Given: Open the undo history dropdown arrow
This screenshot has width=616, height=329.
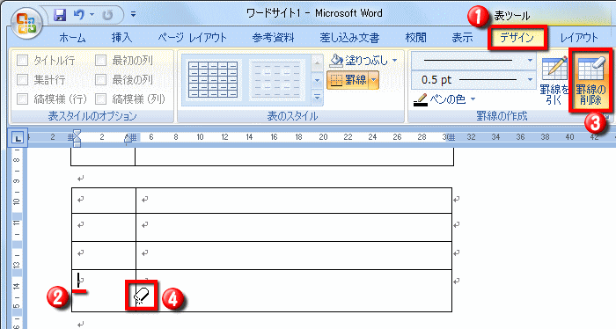Looking at the screenshot, I should [x=92, y=15].
